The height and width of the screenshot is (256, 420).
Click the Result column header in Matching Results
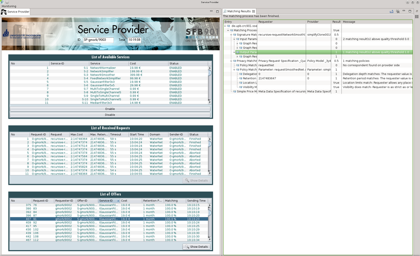337,22
